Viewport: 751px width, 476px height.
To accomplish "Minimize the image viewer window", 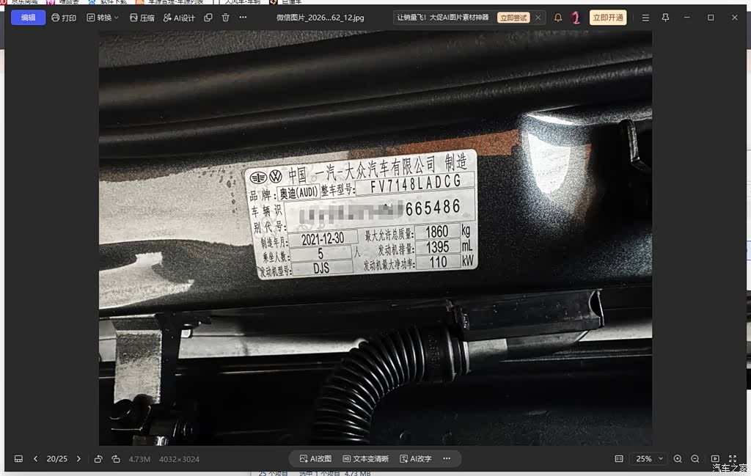I will click(686, 18).
